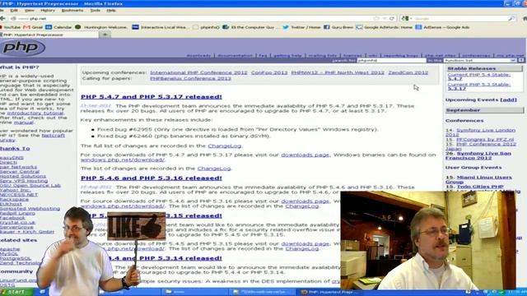Click the [add] link beside Upcoming Events

coord(509,100)
